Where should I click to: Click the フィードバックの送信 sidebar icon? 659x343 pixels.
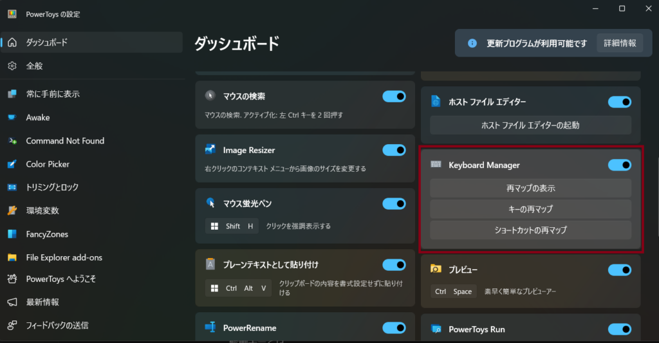(12, 325)
